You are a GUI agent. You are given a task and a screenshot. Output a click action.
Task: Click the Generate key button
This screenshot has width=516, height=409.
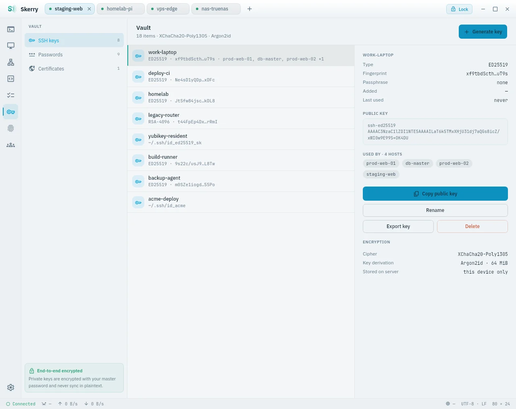(483, 32)
